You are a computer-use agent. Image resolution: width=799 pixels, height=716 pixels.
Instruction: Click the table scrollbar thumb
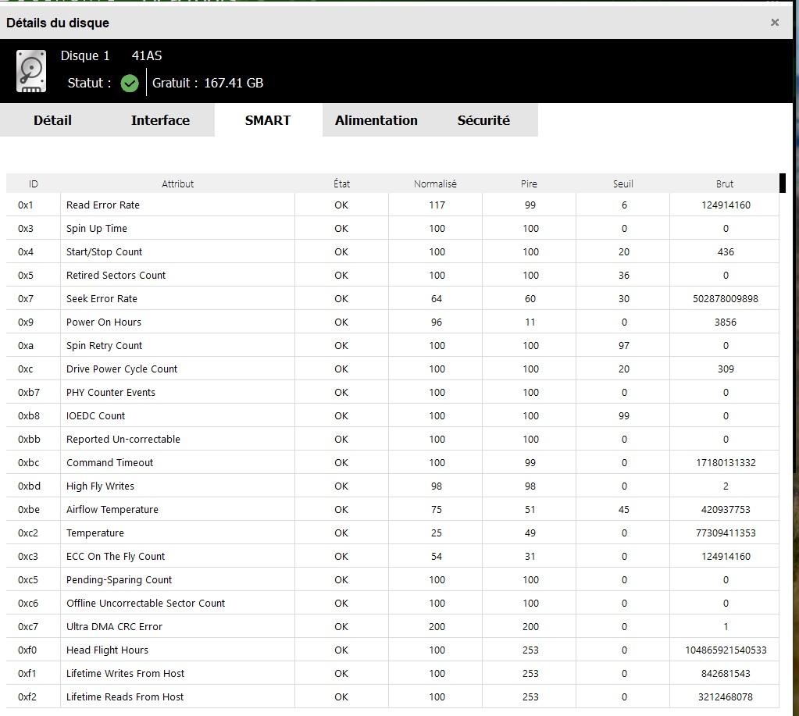tap(782, 183)
